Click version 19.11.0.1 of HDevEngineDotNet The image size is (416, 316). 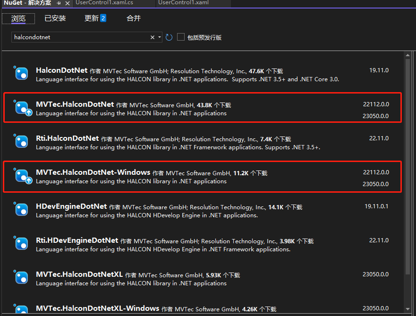pos(376,206)
